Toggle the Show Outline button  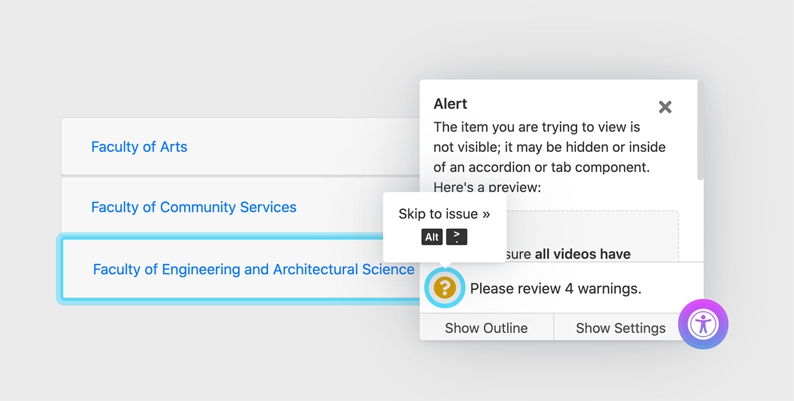487,328
